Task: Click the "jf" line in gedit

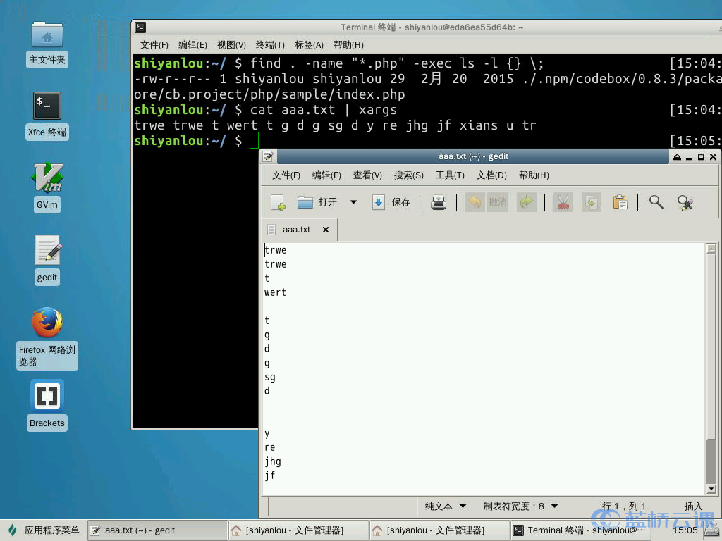Action: tap(270, 475)
